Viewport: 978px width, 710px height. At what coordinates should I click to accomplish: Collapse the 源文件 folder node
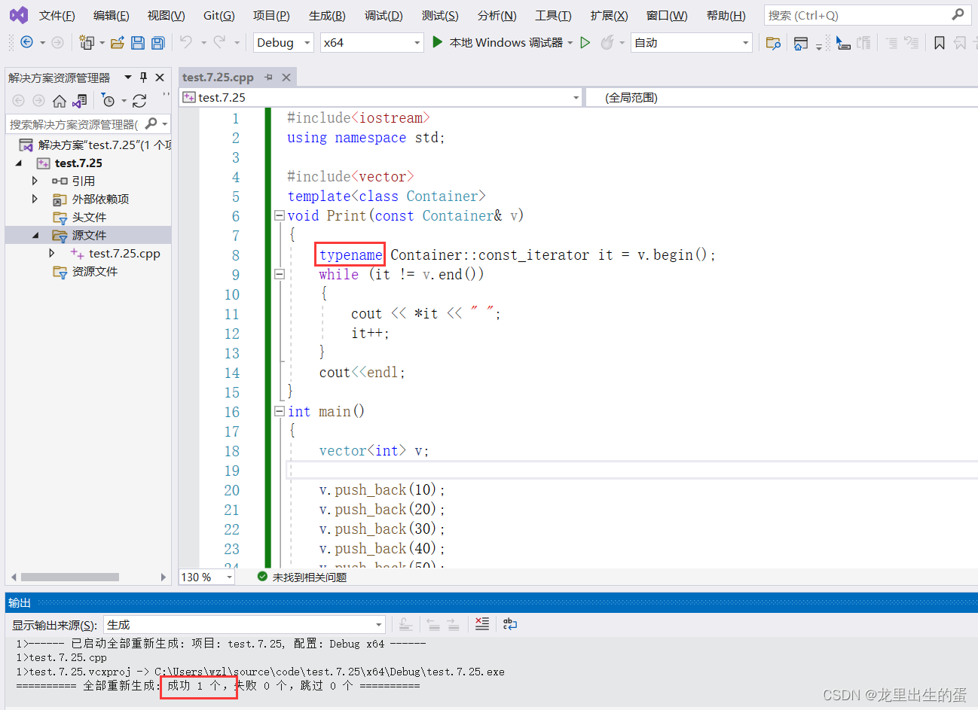point(35,235)
